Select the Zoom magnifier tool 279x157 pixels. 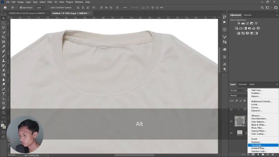point(3,113)
